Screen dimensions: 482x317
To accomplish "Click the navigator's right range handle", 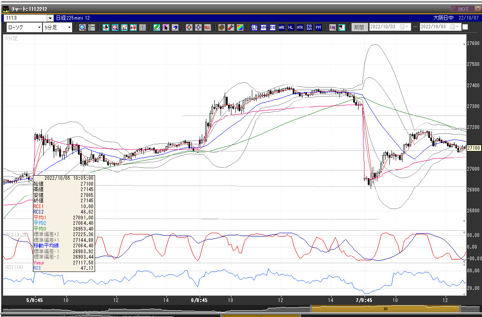I will 460,308.
